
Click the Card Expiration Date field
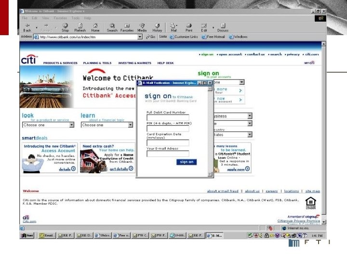(x=168, y=143)
